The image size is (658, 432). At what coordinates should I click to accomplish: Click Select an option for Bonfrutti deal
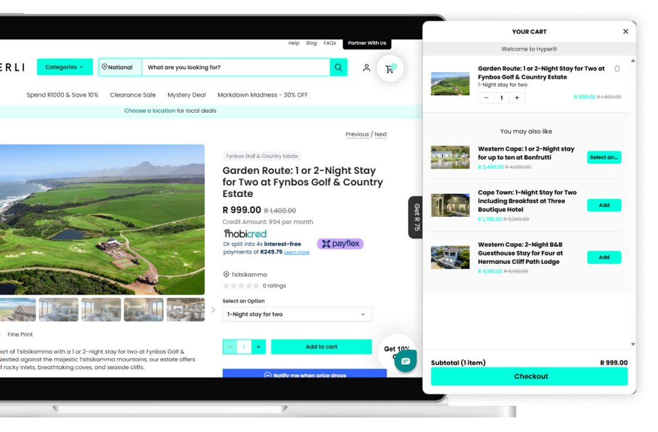click(x=605, y=158)
